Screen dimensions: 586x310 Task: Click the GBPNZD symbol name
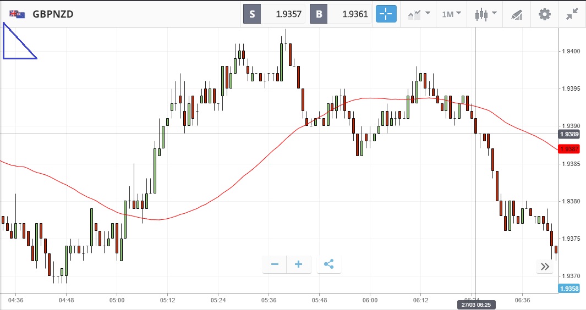(53, 14)
